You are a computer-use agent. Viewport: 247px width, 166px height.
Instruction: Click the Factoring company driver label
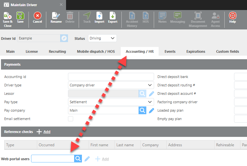click(177, 102)
